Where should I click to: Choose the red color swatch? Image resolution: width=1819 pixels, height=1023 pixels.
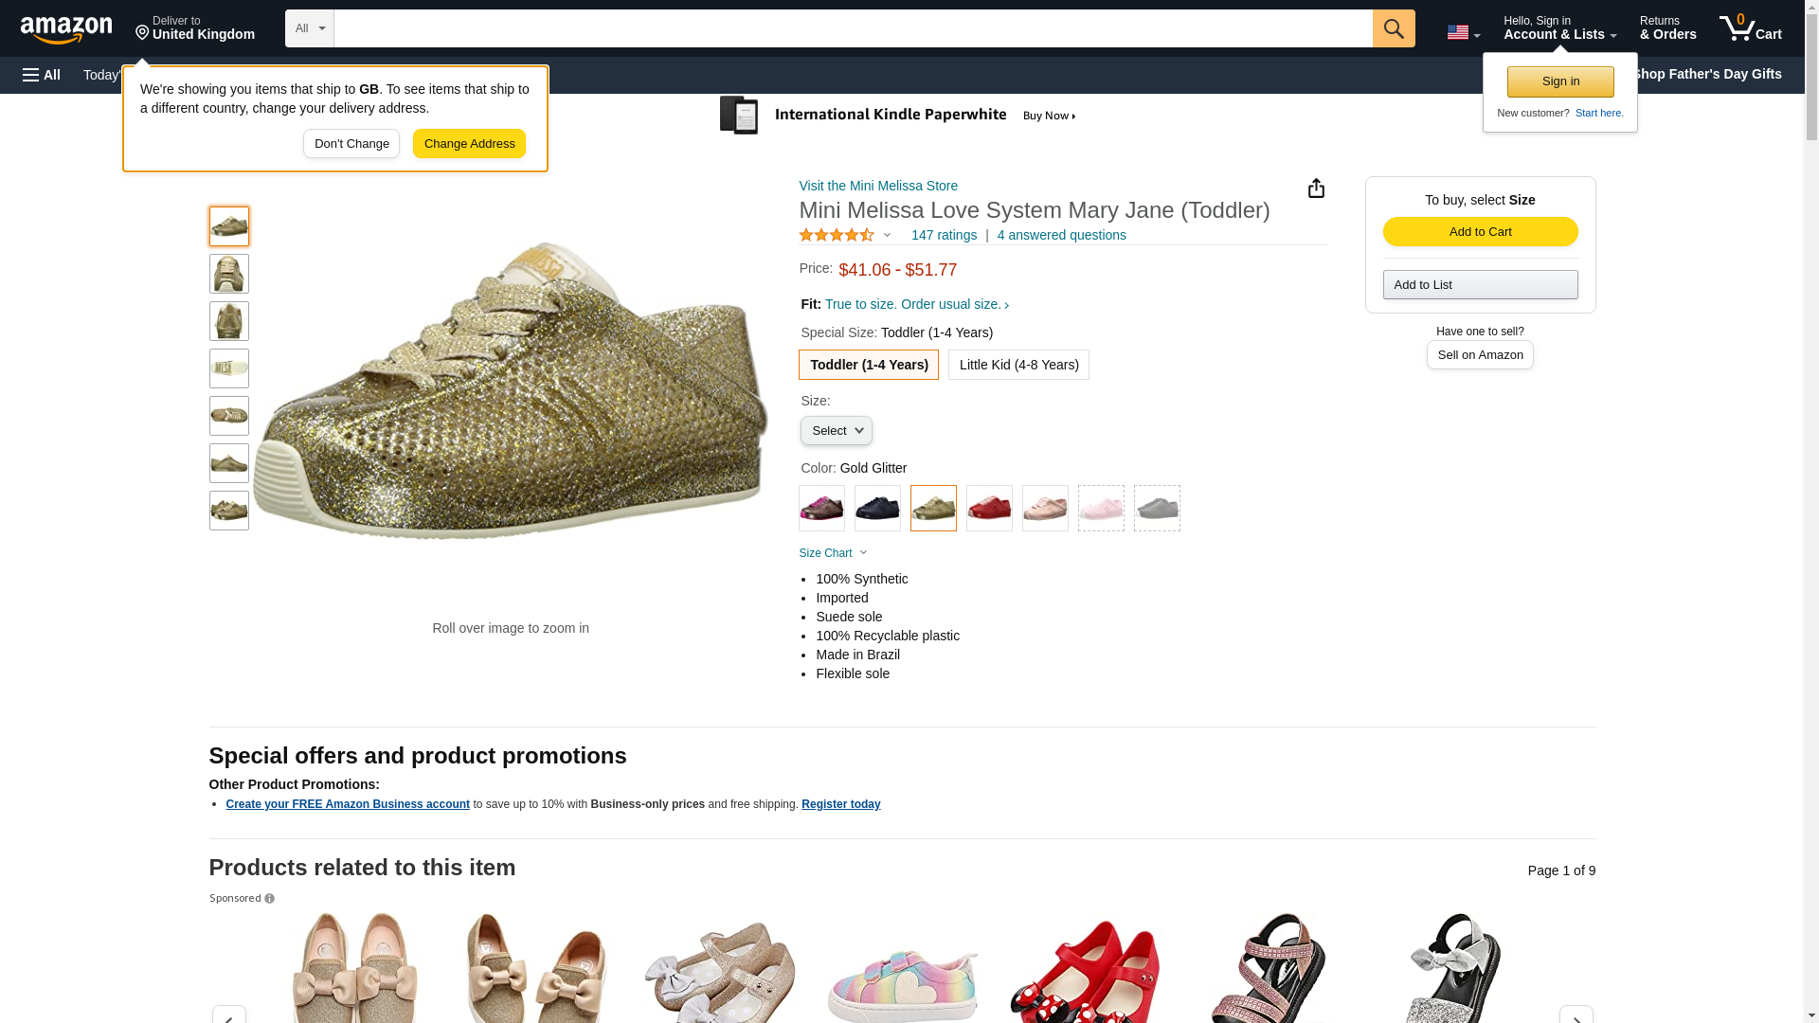click(989, 509)
